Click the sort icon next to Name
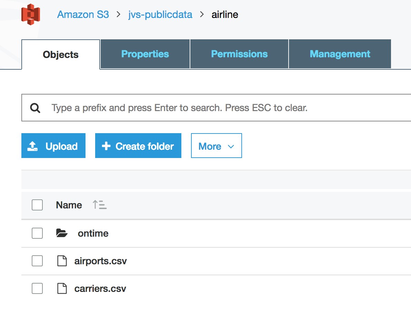This screenshot has width=411, height=316. point(100,205)
